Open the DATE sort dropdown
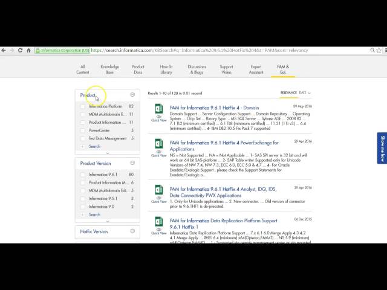 tap(305, 92)
